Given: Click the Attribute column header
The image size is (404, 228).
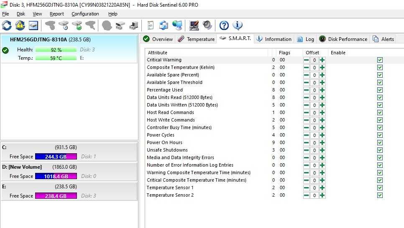Looking at the screenshot, I should 207,53.
